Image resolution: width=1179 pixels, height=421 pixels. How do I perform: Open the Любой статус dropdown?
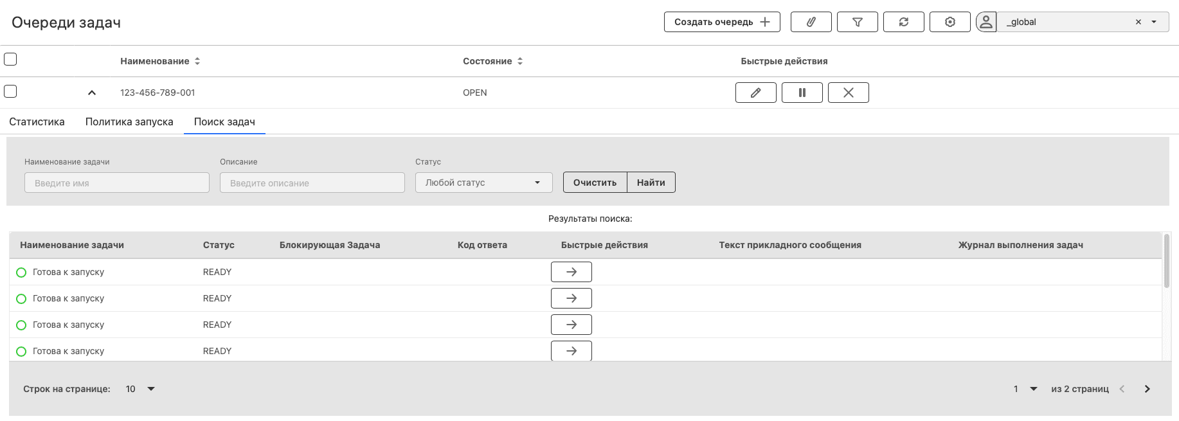[x=483, y=183]
